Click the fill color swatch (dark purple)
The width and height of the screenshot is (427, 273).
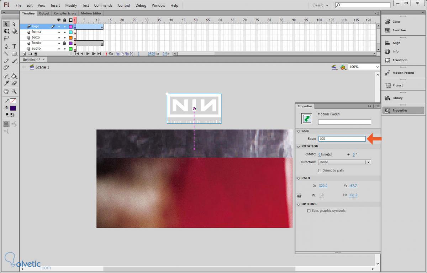13,108
